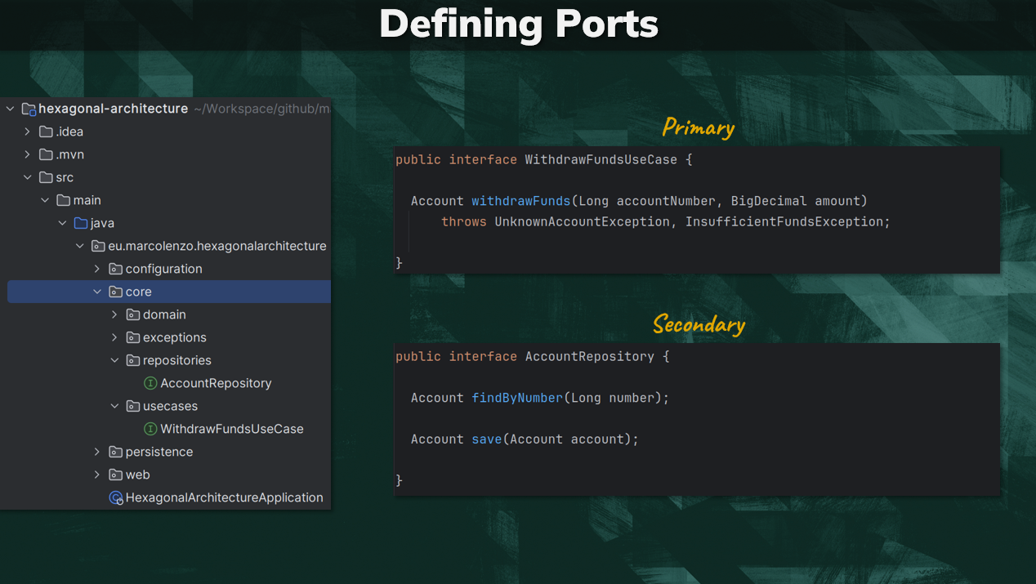Image resolution: width=1036 pixels, height=584 pixels.
Task: Expand the .idea folder
Action: [x=26, y=131]
